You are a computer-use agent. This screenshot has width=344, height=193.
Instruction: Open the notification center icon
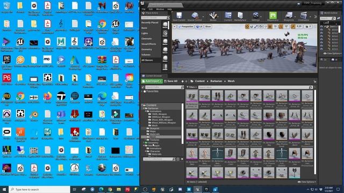tap(338, 189)
